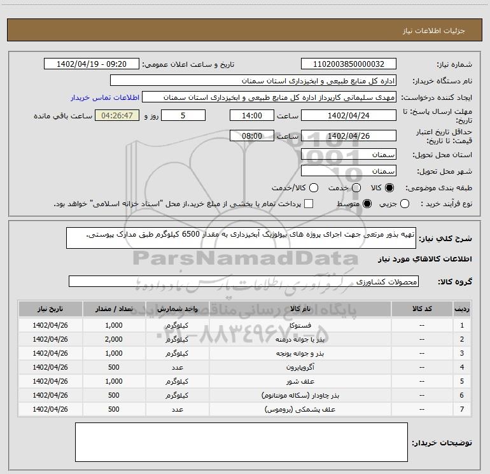This screenshot has height=474, width=490.
Task: Click the کد کالا column header
Action: tap(422, 309)
